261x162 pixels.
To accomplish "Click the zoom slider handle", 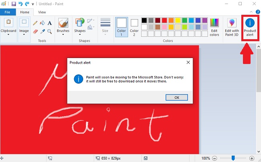I will (x=233, y=158).
